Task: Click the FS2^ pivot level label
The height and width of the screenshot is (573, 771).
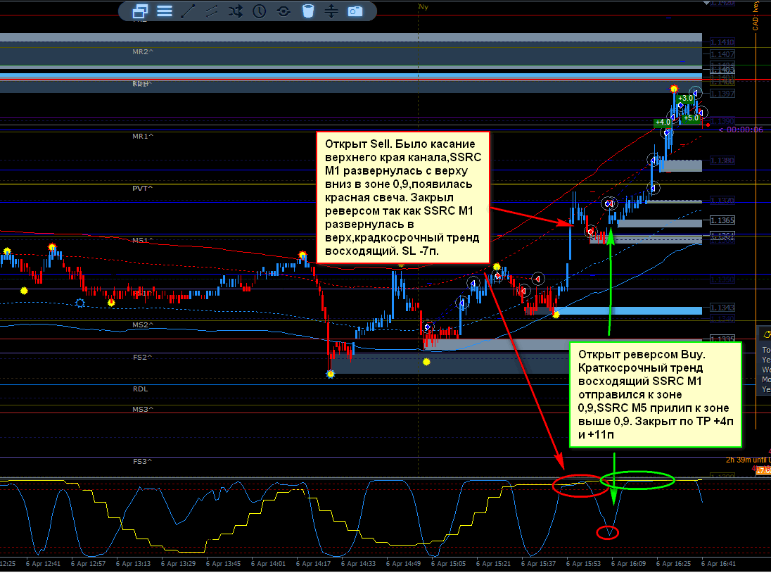Action: [143, 357]
